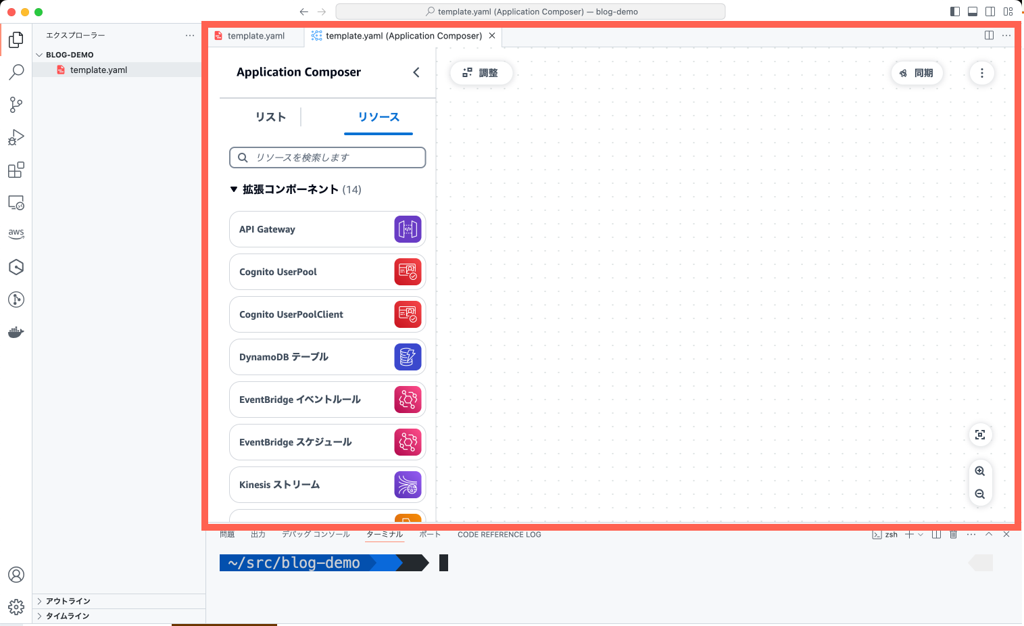Switch to the リスト tab

click(x=270, y=117)
